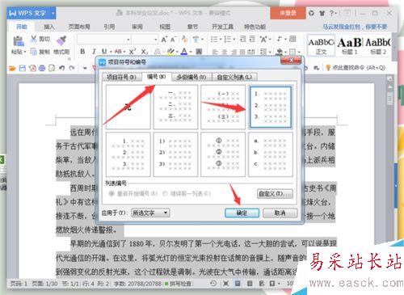Expand underline style dropdown arrow
404x295 pixels.
click(110, 52)
